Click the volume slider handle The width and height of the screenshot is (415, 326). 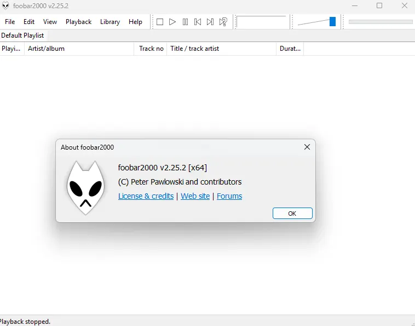point(332,22)
